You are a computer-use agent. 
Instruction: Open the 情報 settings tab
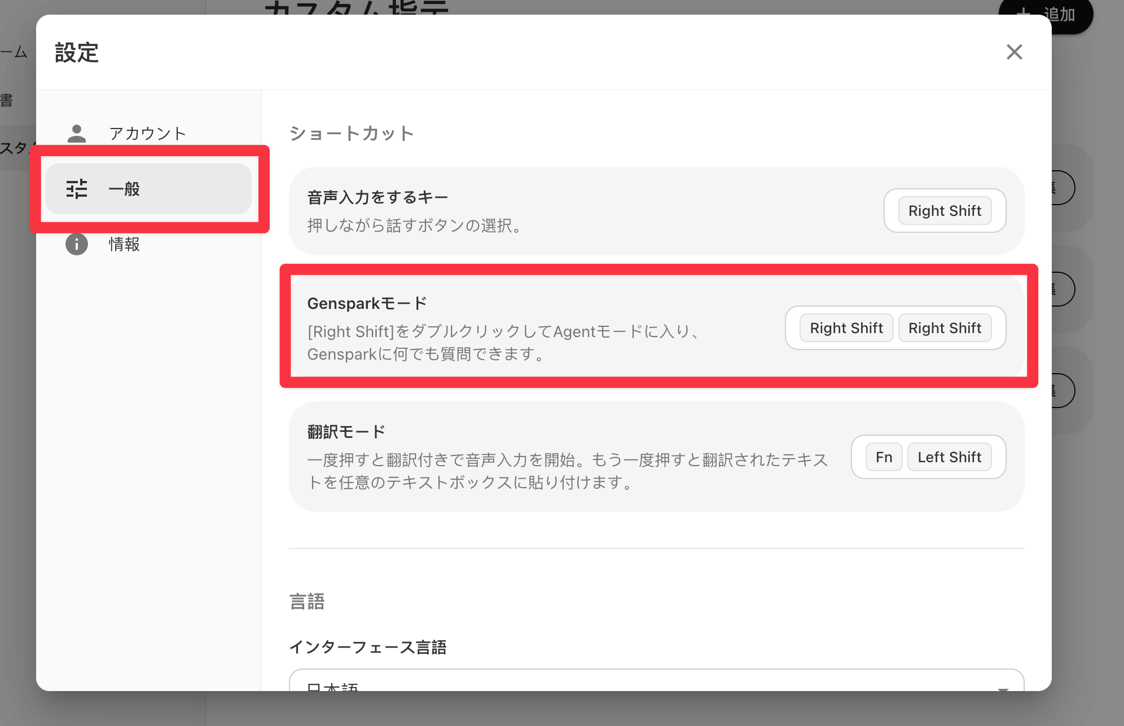[124, 244]
